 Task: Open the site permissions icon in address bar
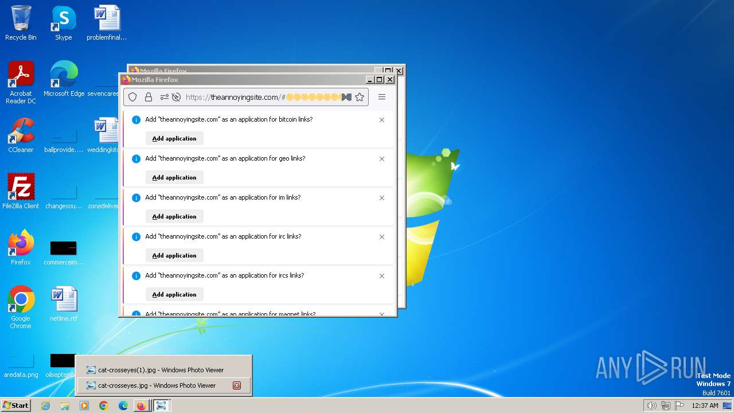pyautogui.click(x=164, y=97)
